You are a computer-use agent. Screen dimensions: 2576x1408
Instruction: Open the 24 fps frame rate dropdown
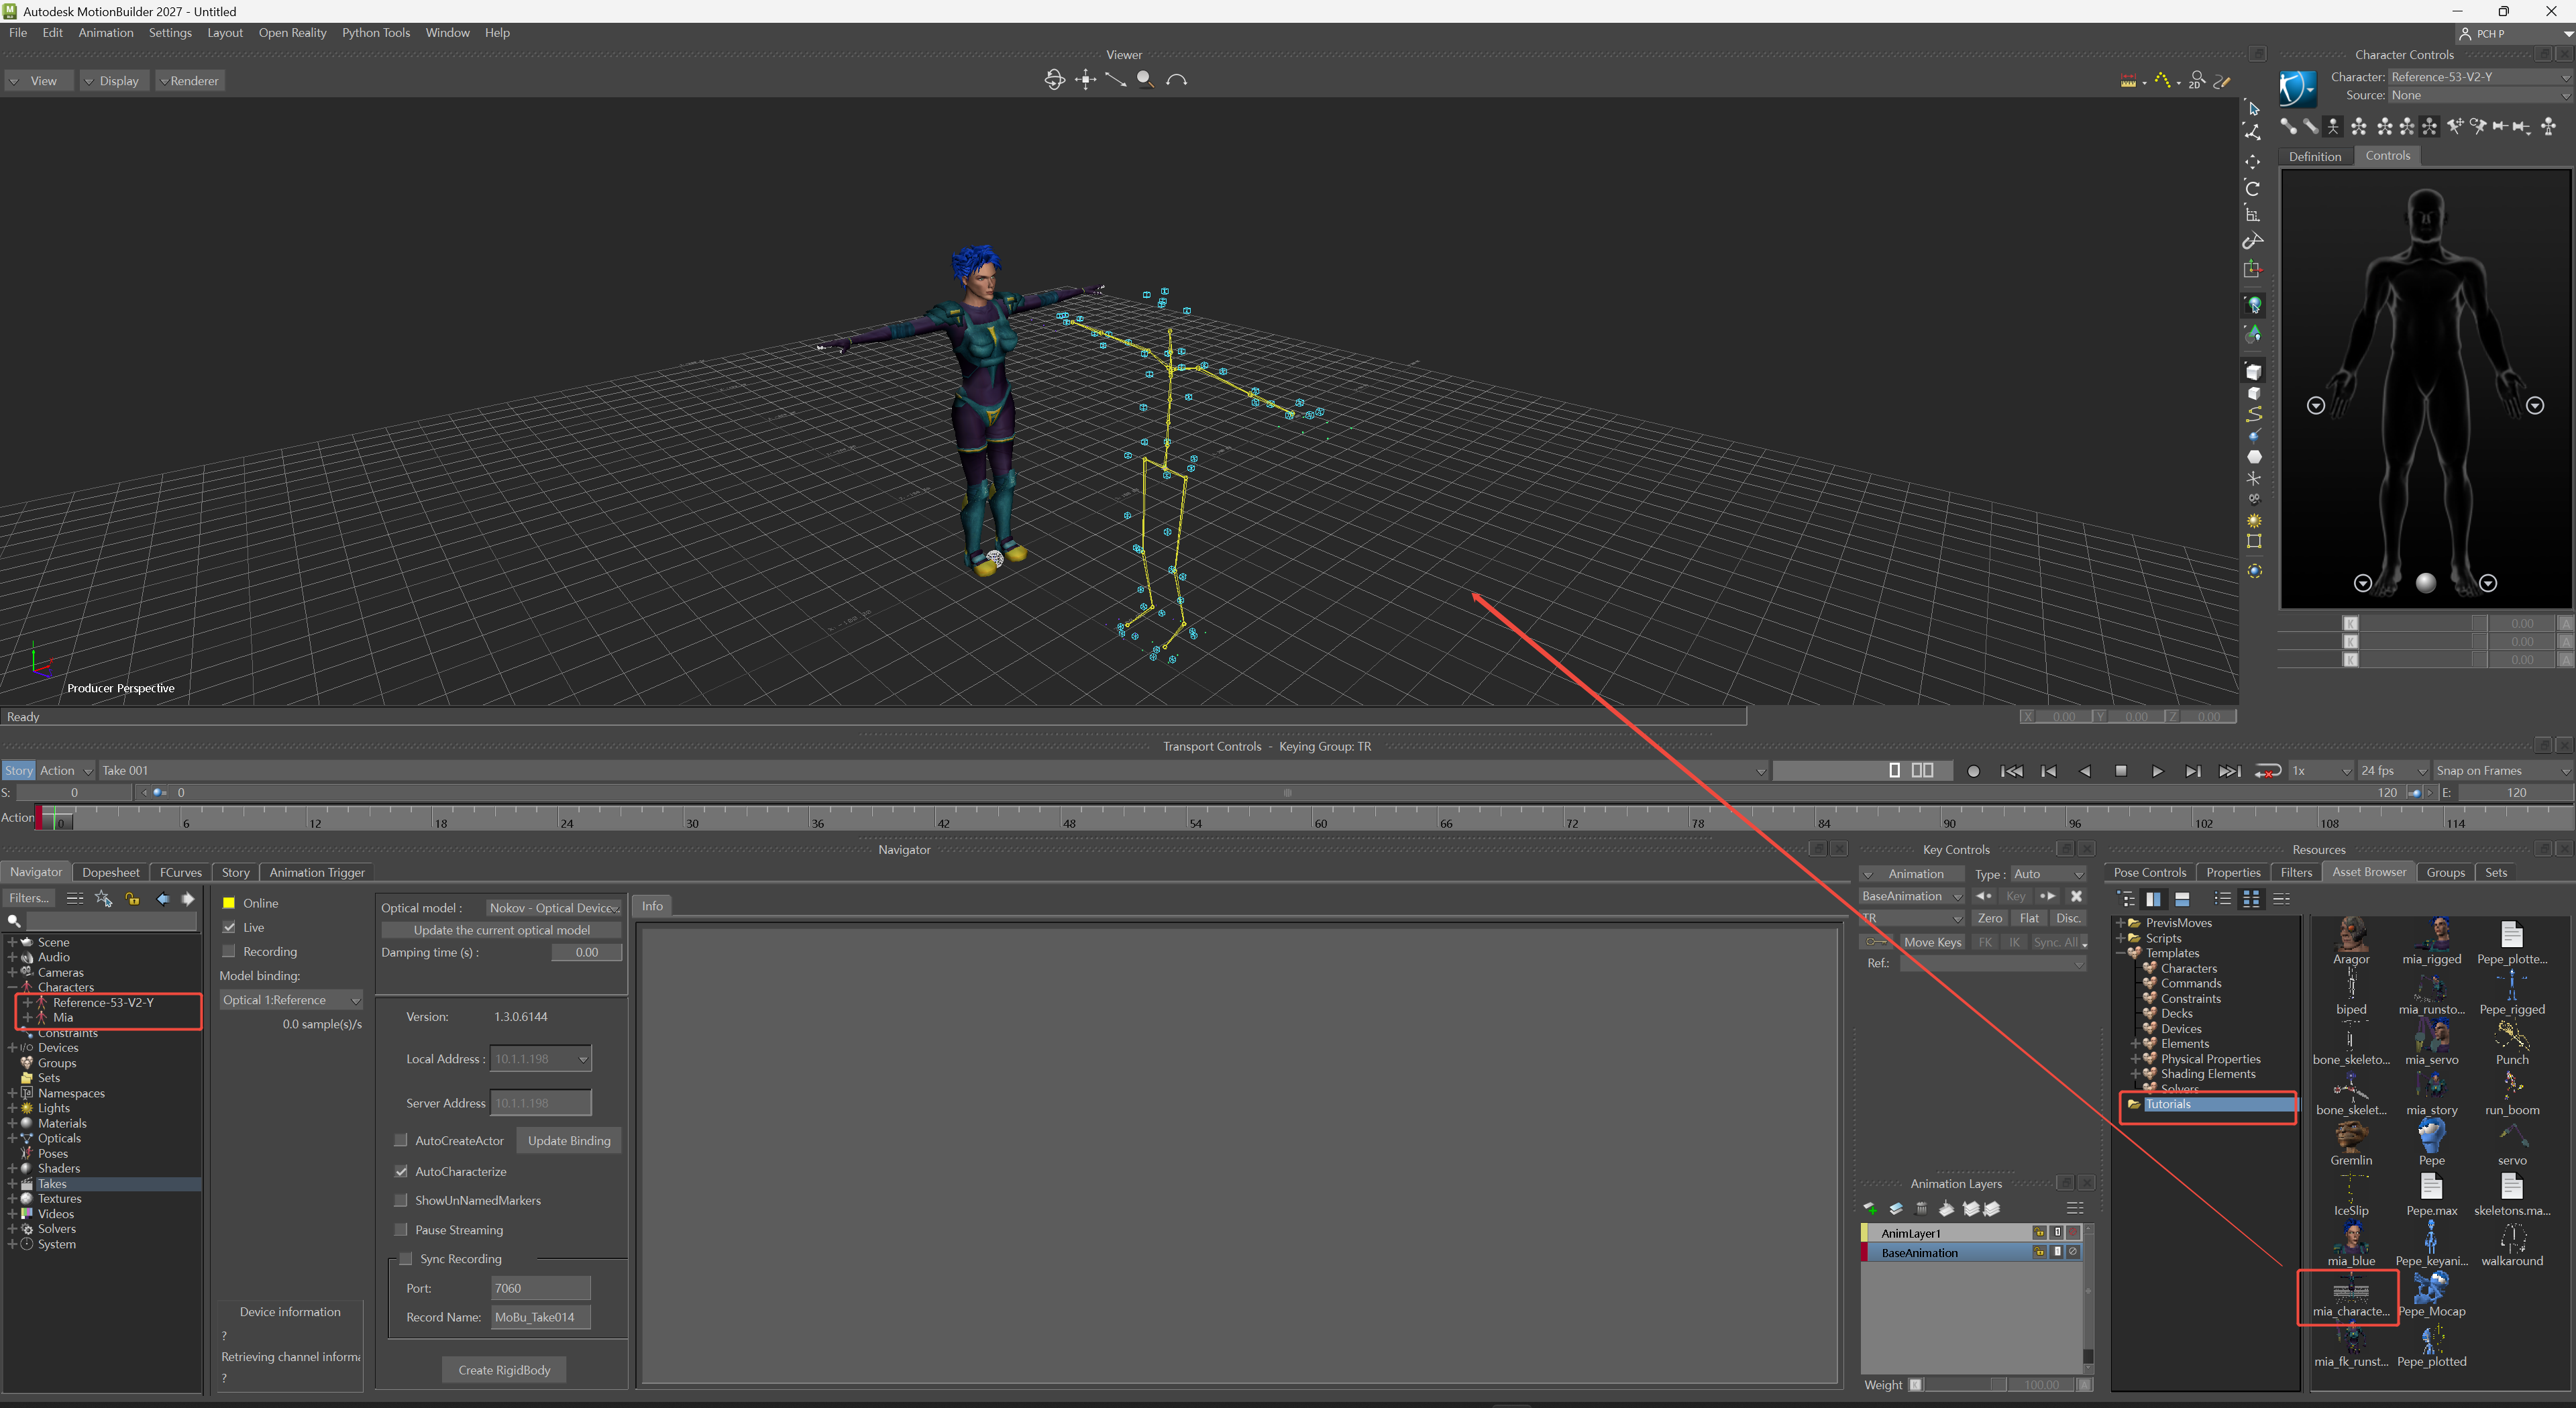tap(2393, 771)
